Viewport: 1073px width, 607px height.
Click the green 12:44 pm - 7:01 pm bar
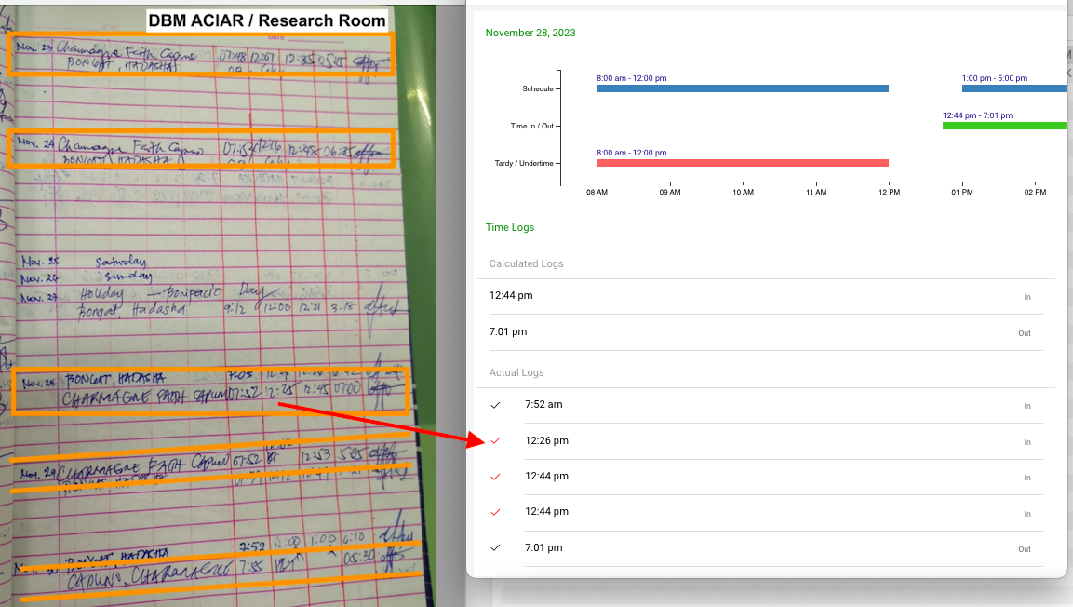click(x=1004, y=126)
